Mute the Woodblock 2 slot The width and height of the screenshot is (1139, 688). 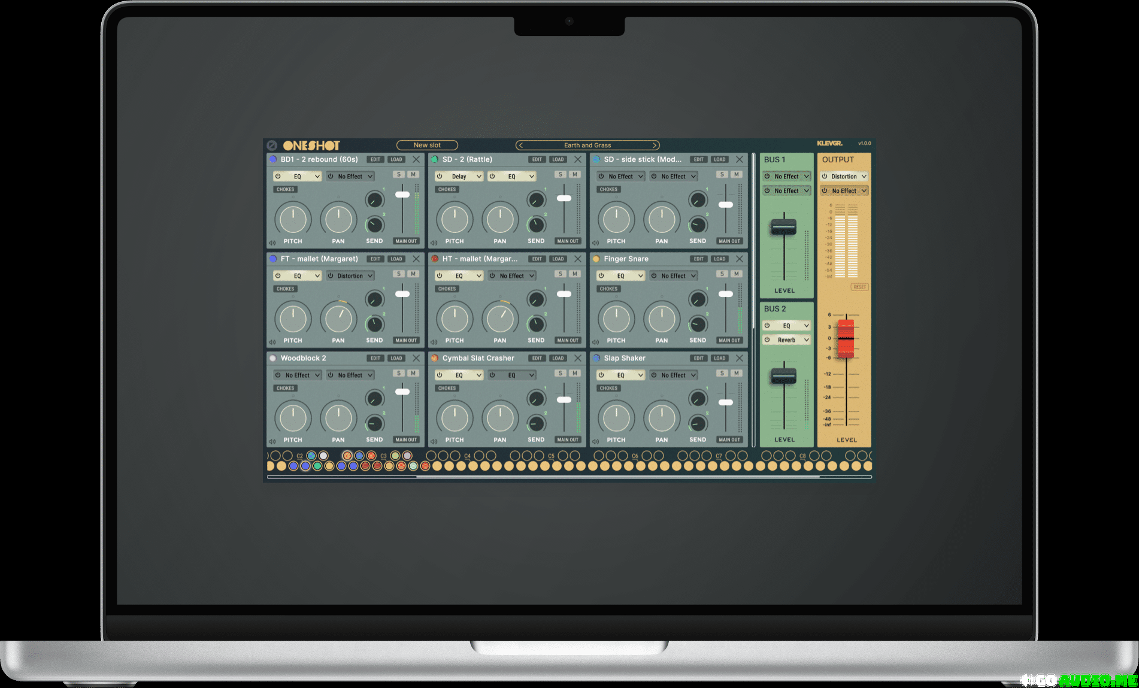[413, 373]
